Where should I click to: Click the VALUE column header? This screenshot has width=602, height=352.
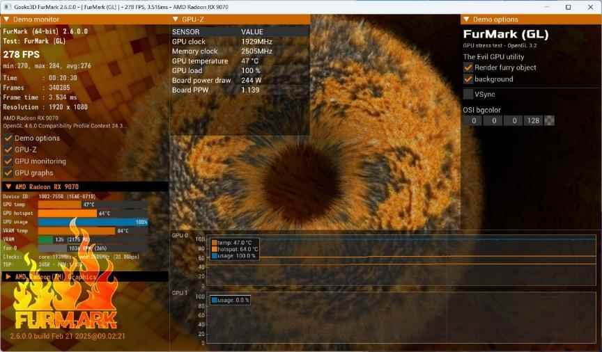tap(252, 32)
